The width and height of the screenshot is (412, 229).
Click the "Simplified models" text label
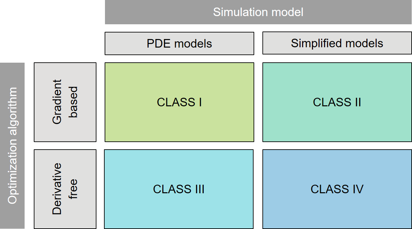(337, 43)
